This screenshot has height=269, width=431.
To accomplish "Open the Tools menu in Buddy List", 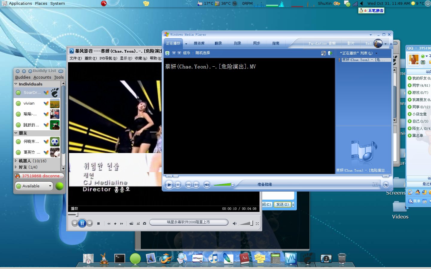I will (59, 77).
